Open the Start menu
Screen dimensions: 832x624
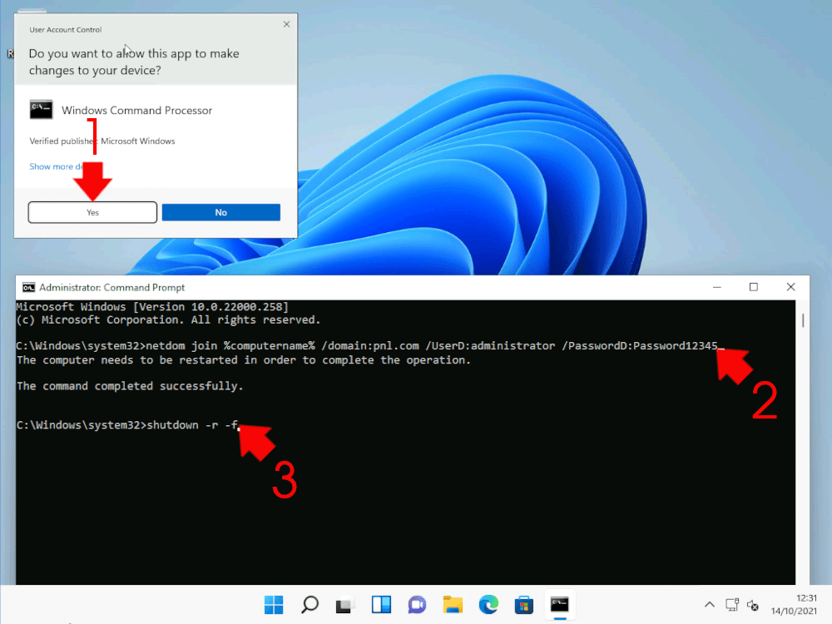[274, 605]
